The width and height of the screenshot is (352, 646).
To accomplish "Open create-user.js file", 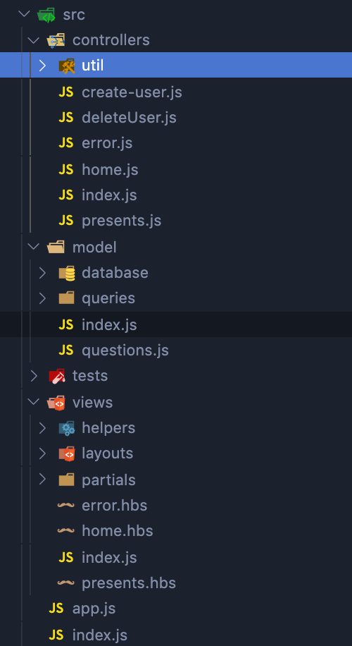I will tap(132, 92).
